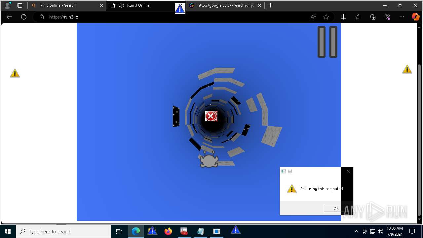
Task: Click the warning app beside Edge on the taskbar
Action: tap(152, 231)
